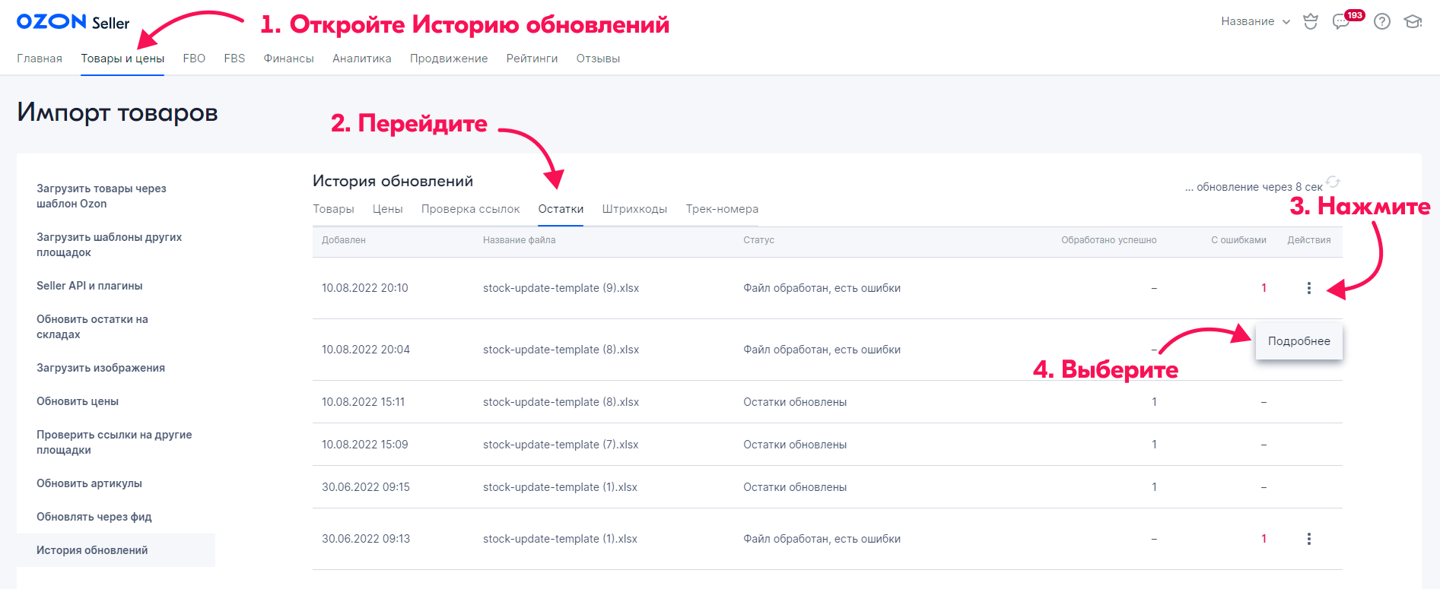Navigate to Аналитика in top menu
The width and height of the screenshot is (1440, 589).
[x=361, y=59]
